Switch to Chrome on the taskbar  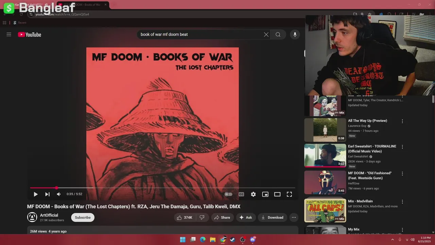coord(223,240)
